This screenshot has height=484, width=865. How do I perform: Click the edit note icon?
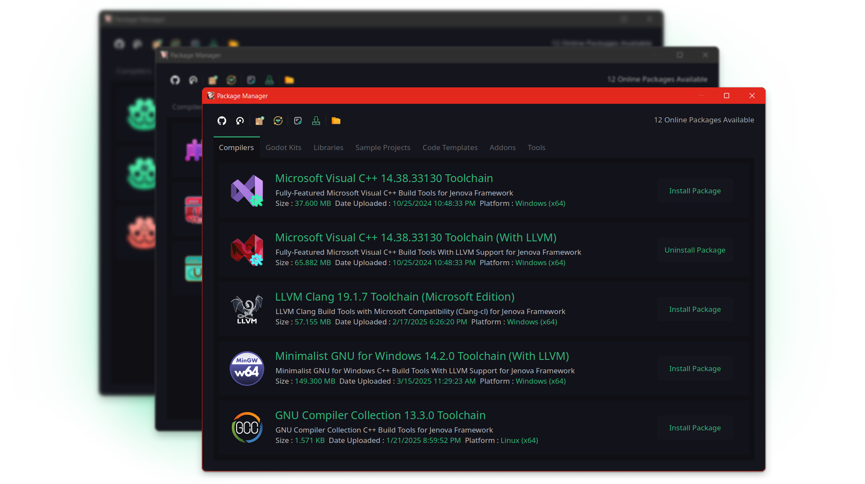click(x=298, y=121)
